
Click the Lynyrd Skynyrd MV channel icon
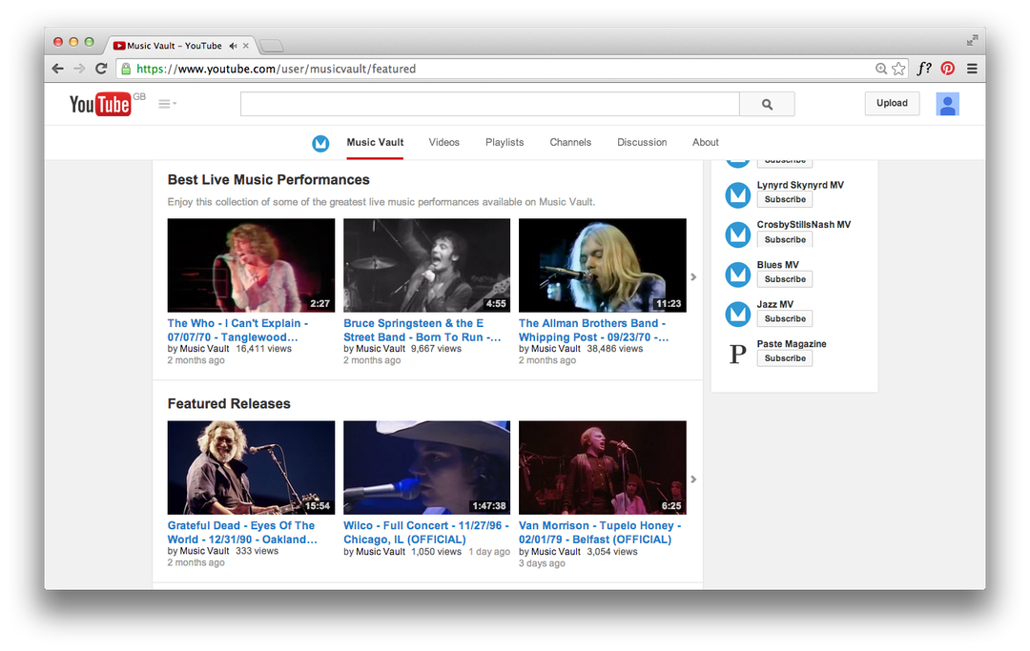click(x=737, y=194)
